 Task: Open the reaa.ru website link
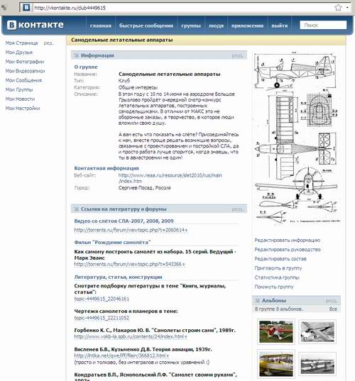[x=170, y=178]
